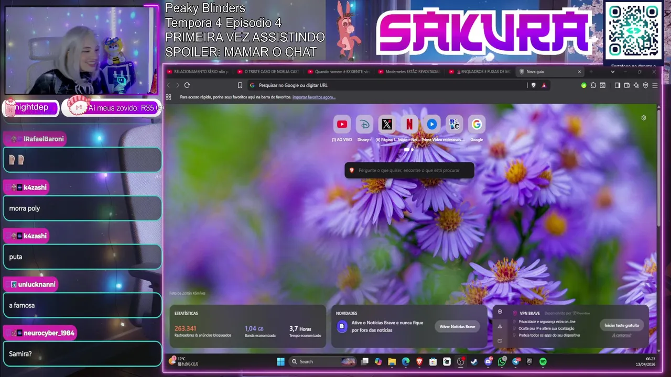
Task: Click Iniciar teste gratuito button
Action: 622,325
